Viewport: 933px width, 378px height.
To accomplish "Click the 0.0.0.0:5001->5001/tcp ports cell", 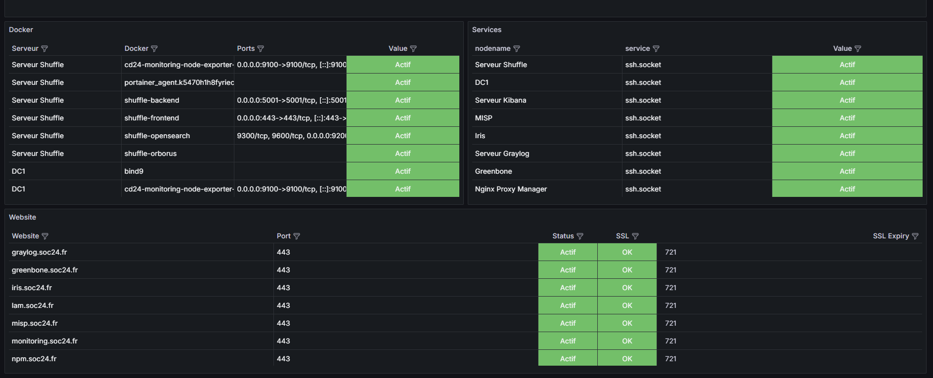I will (x=290, y=100).
